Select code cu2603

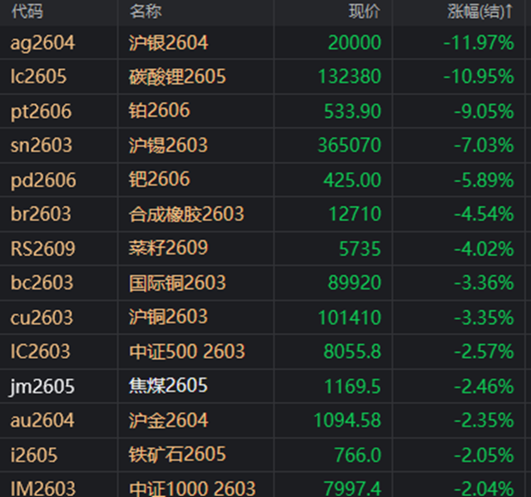click(42, 317)
